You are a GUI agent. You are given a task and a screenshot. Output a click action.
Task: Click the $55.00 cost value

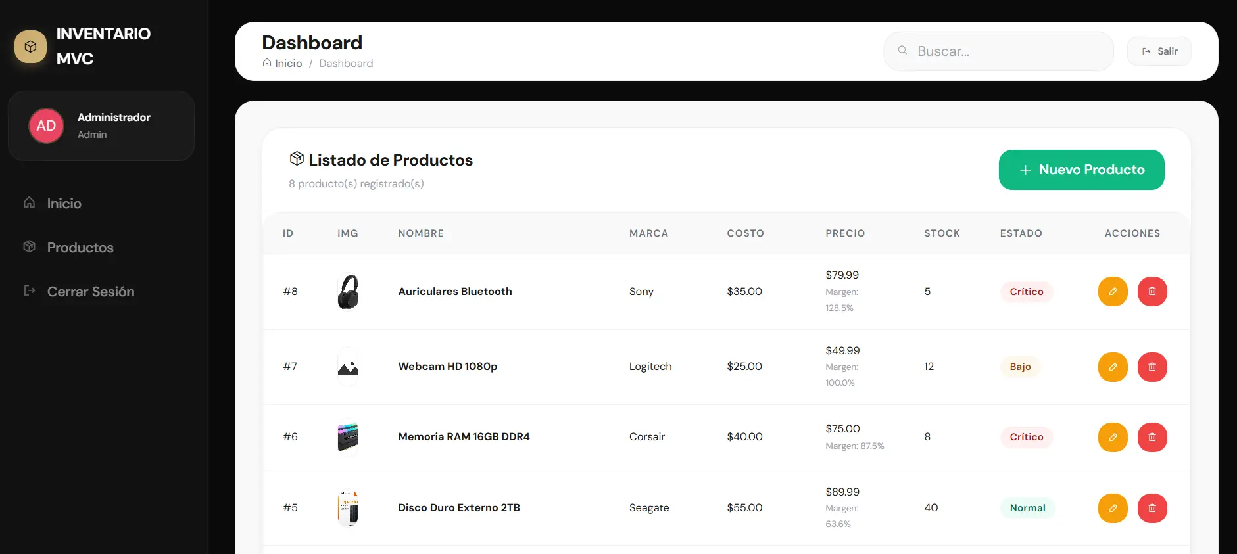[x=744, y=508]
